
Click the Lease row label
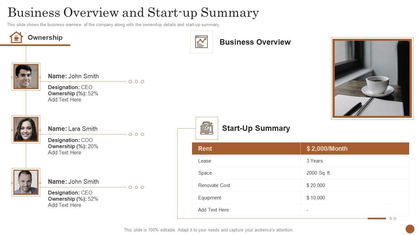pyautogui.click(x=205, y=161)
